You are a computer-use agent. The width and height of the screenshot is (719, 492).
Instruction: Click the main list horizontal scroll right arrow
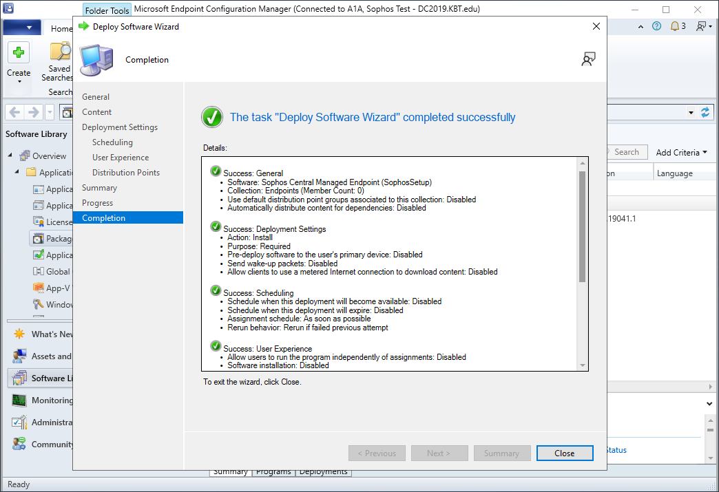(x=710, y=387)
